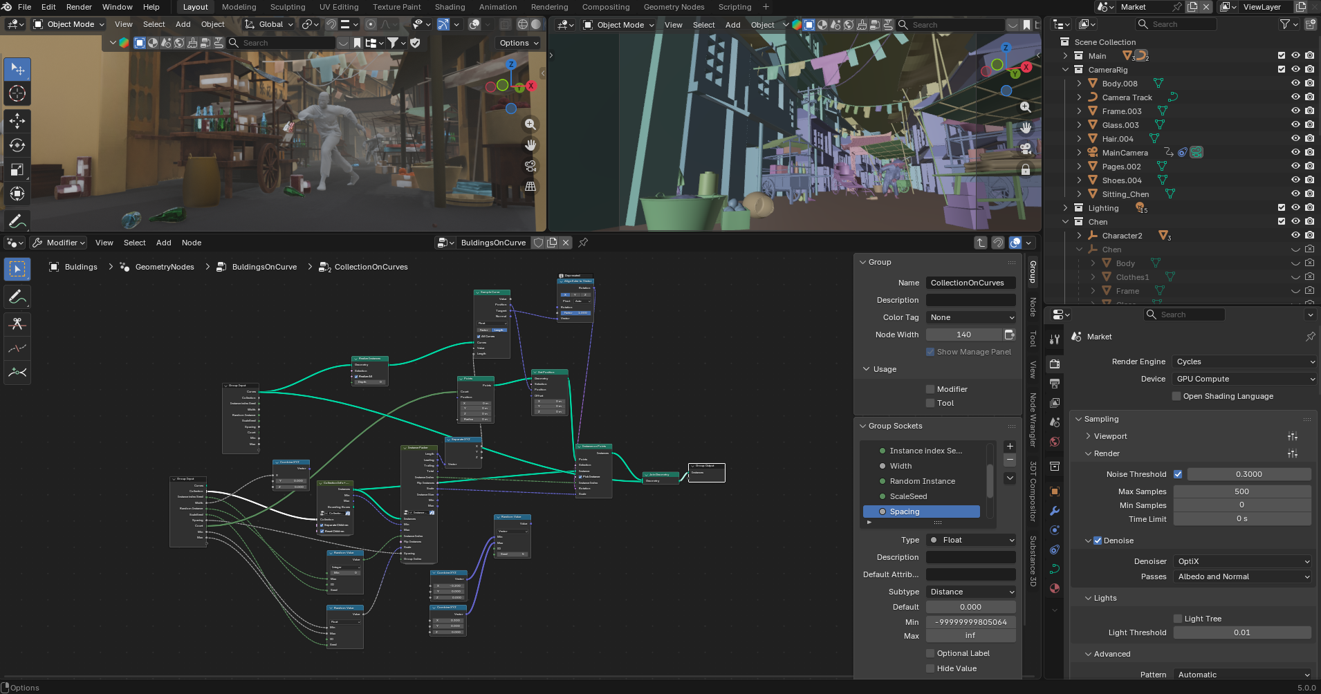Add a new group socket with plus button
The height and width of the screenshot is (694, 1321).
tap(1010, 447)
